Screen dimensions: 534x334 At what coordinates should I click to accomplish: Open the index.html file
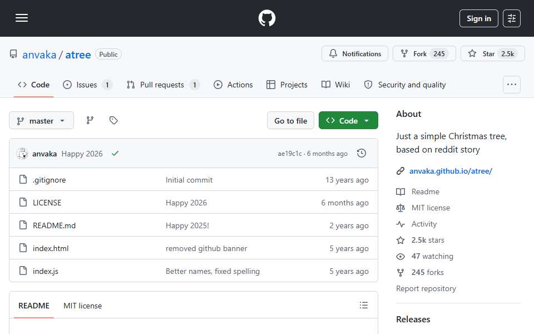click(51, 248)
